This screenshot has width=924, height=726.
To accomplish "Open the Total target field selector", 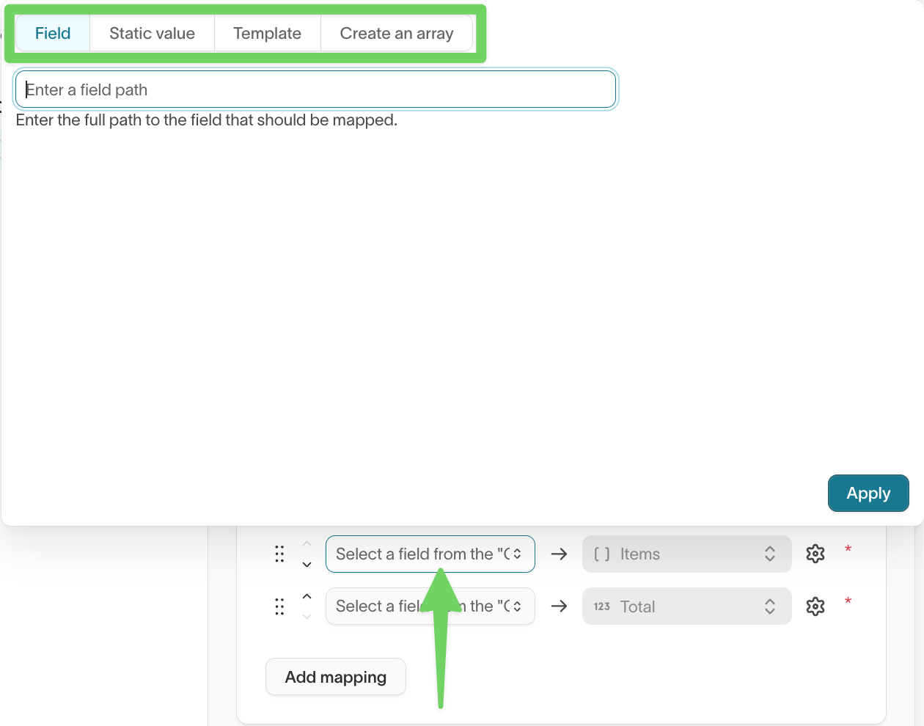I will 686,606.
